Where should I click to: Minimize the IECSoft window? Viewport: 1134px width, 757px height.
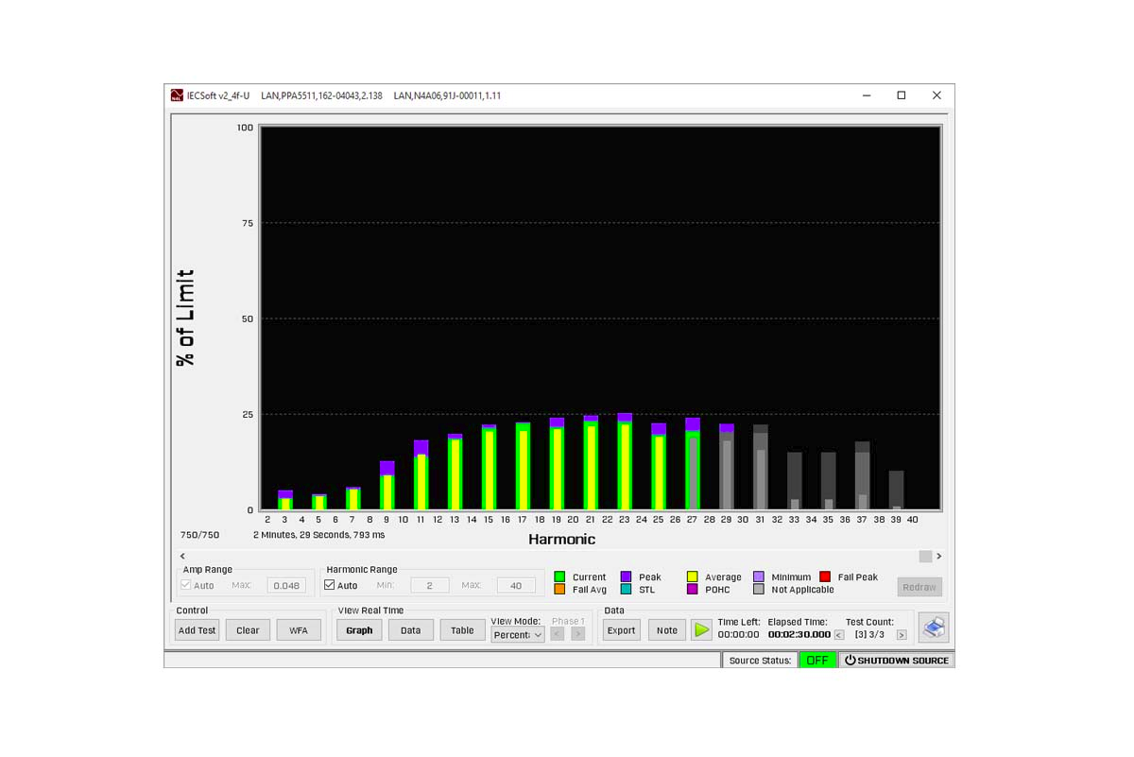[x=867, y=95]
